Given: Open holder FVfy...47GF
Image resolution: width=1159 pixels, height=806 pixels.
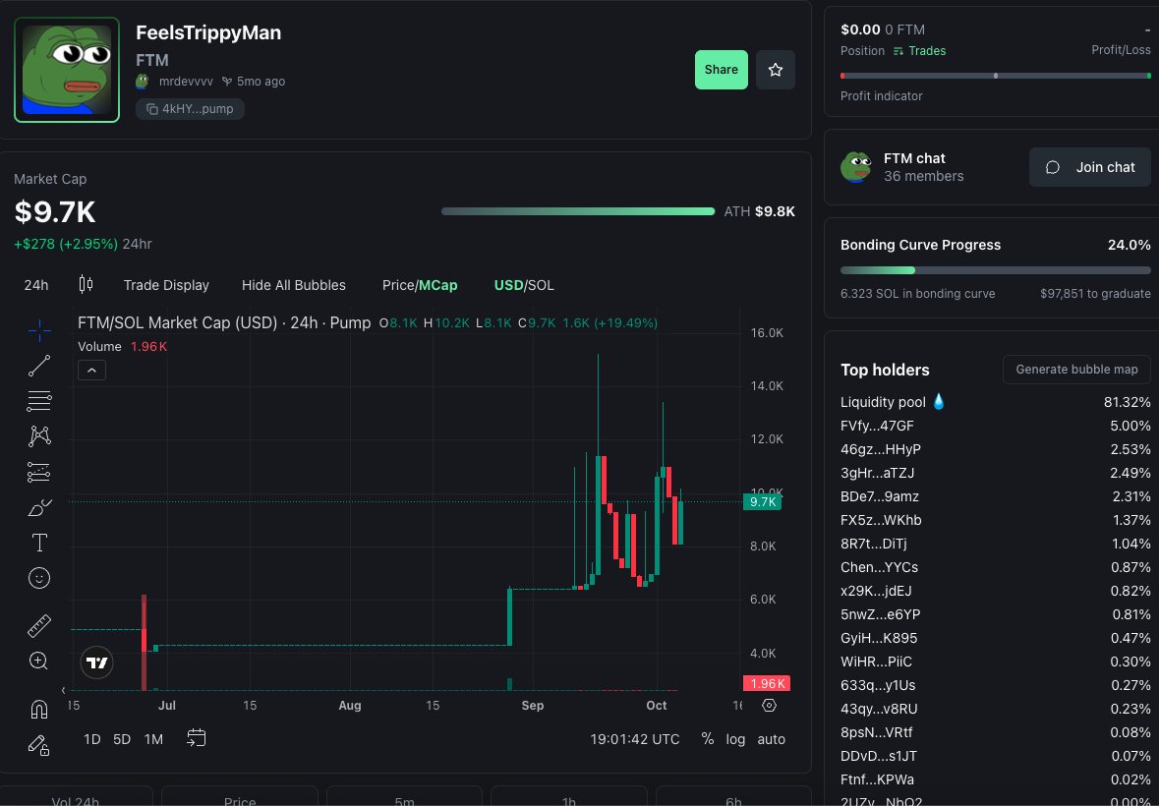Looking at the screenshot, I should (877, 426).
